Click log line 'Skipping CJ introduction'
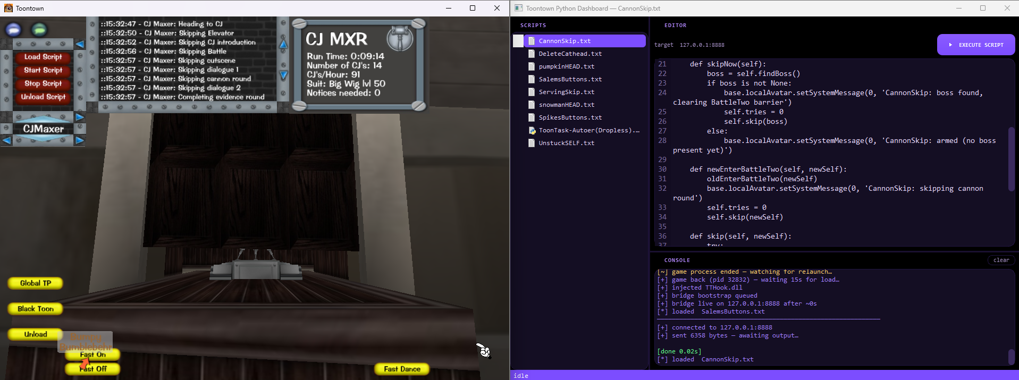Image resolution: width=1019 pixels, height=380 pixels. [178, 42]
